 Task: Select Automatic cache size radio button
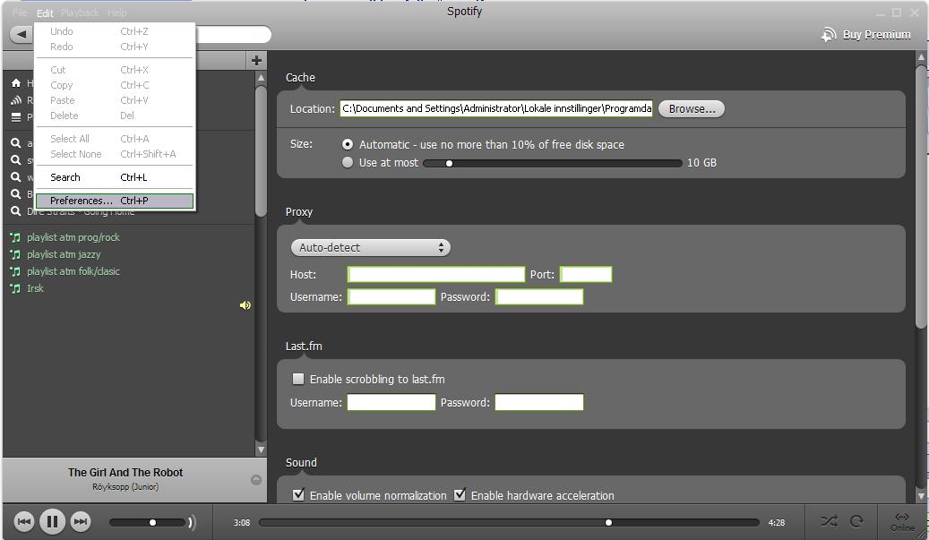click(x=348, y=144)
